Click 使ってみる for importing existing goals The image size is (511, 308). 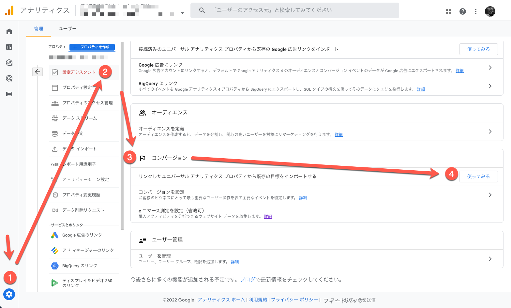click(x=478, y=177)
